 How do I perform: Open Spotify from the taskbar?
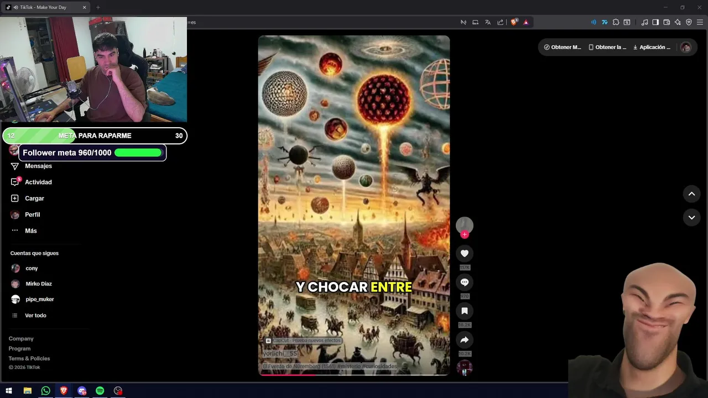pyautogui.click(x=100, y=391)
